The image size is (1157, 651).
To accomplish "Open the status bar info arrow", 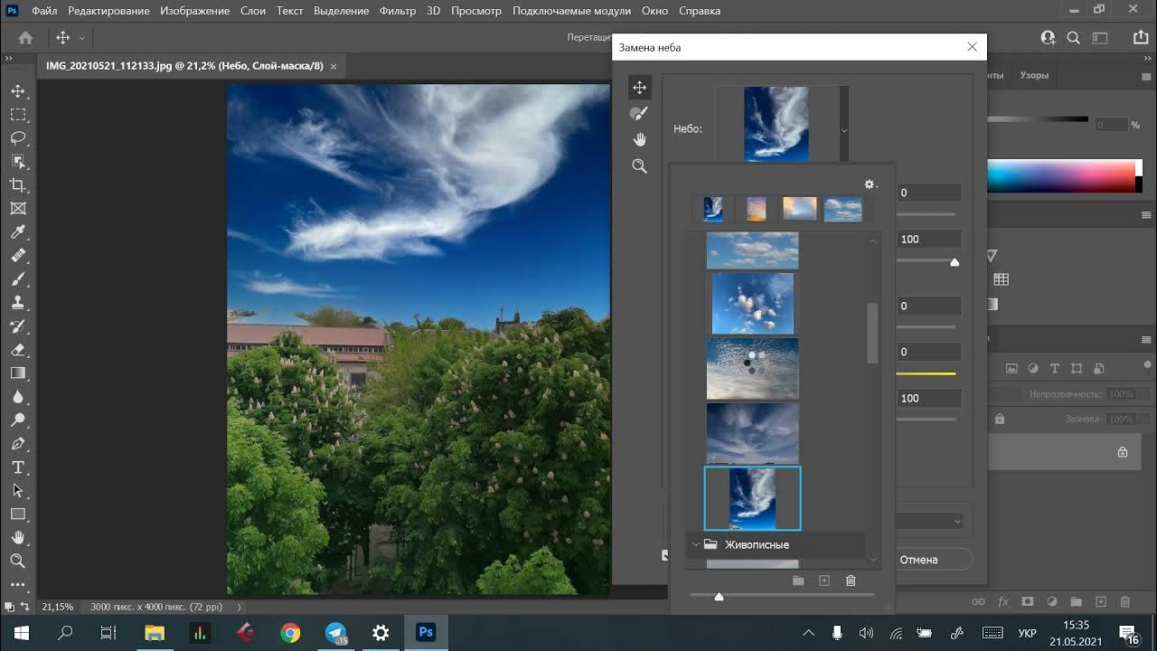I will pyautogui.click(x=239, y=607).
